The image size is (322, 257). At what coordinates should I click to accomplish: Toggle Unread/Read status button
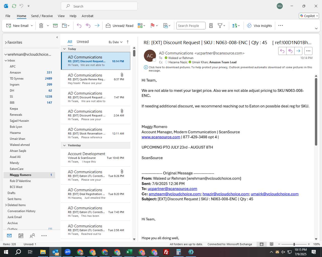pos(119,26)
